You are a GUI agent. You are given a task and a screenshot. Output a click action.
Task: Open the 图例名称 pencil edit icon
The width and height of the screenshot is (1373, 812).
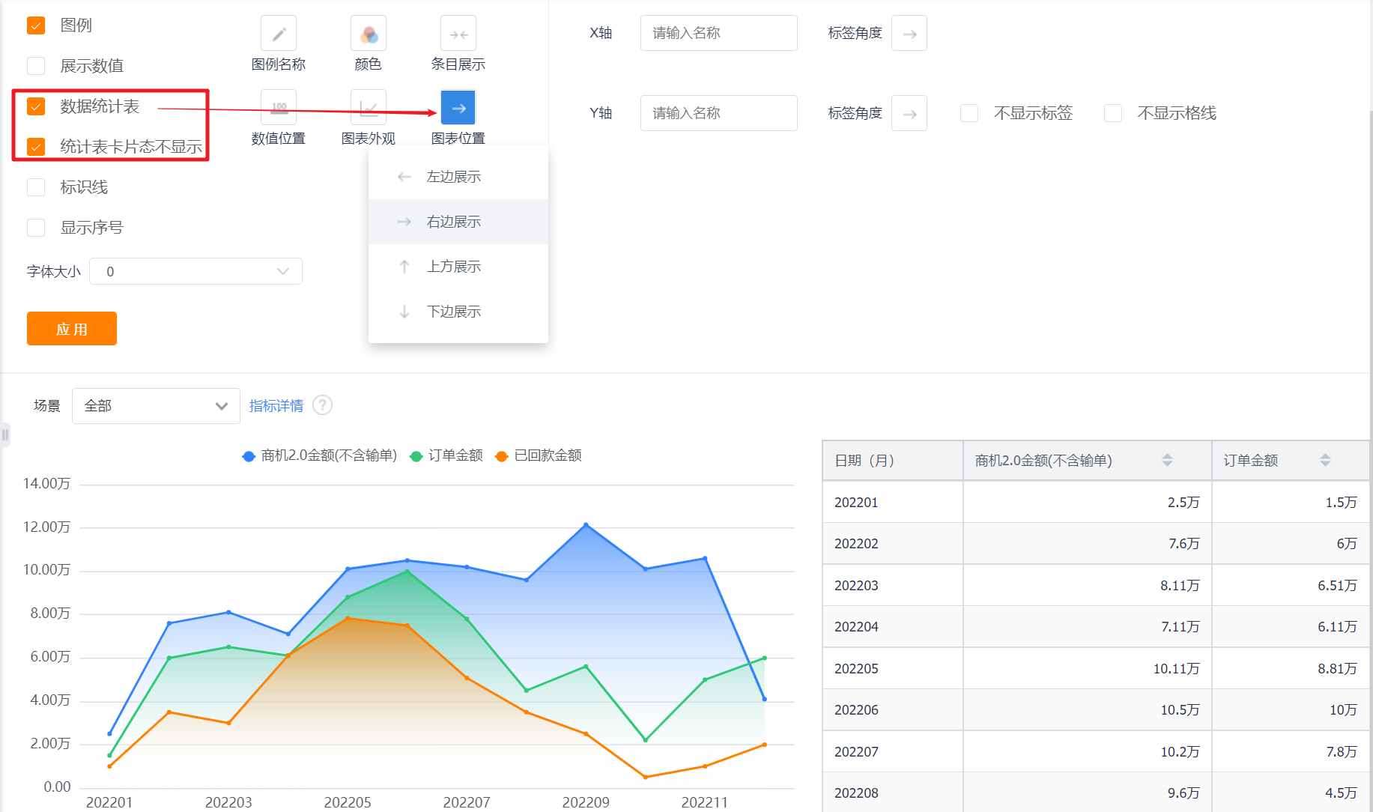point(279,34)
